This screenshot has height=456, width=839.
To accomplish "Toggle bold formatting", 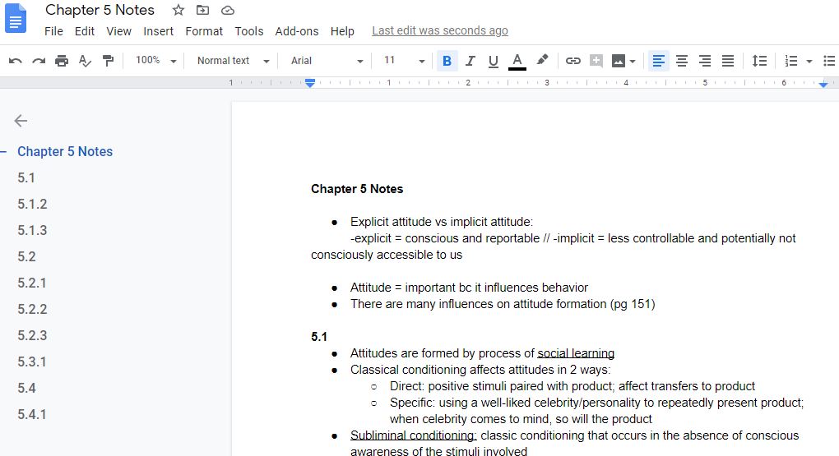I will point(447,61).
